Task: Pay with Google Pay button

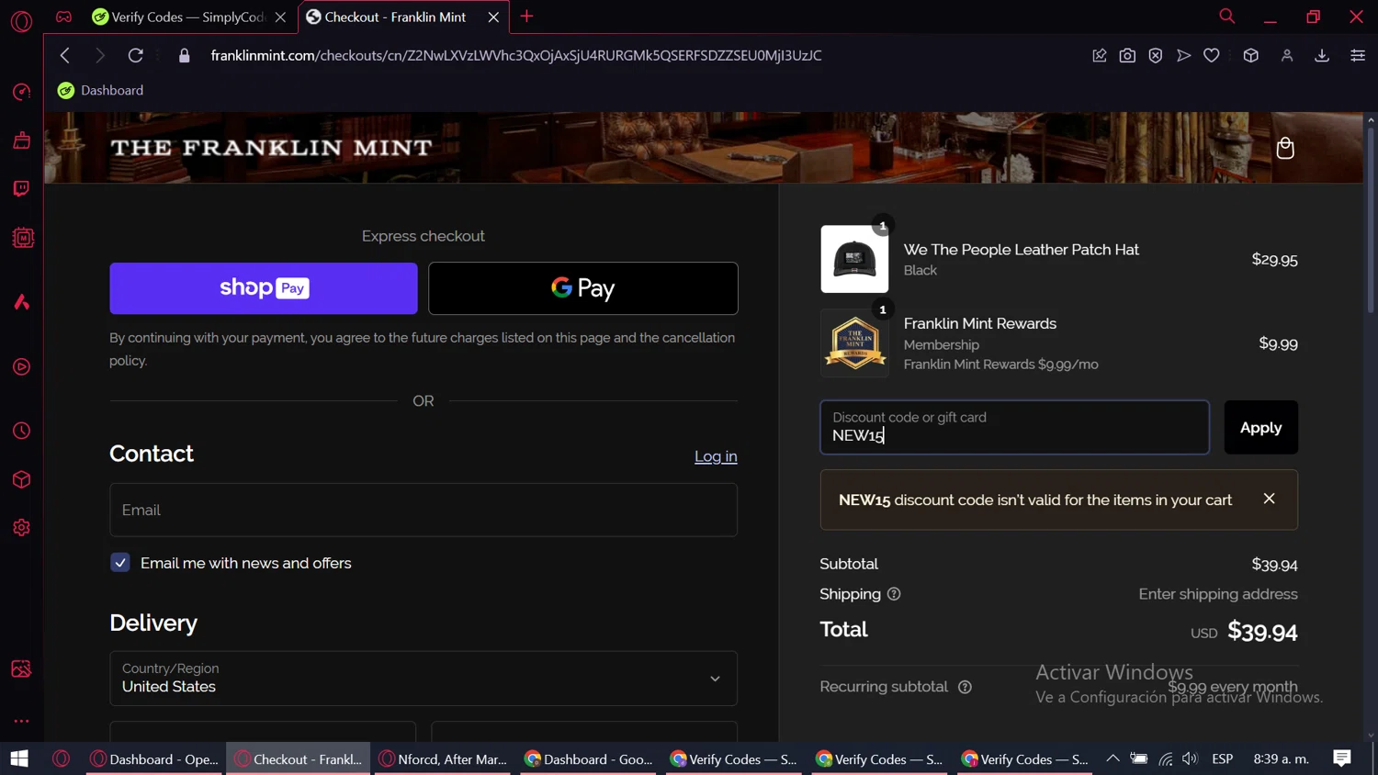Action: pos(583,288)
